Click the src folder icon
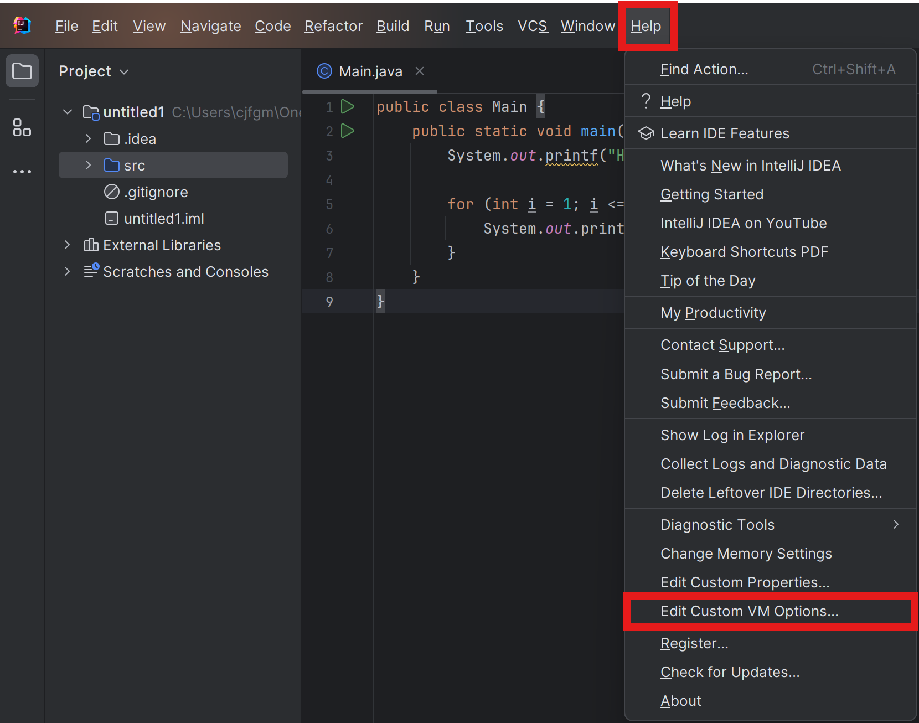The width and height of the screenshot is (919, 723). coord(112,165)
